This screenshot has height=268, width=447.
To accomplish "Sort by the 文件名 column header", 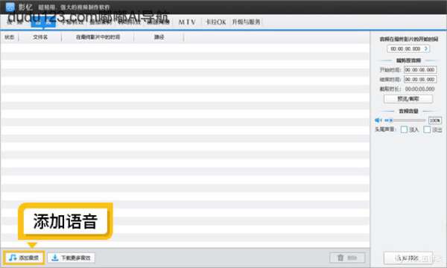I will pos(40,37).
